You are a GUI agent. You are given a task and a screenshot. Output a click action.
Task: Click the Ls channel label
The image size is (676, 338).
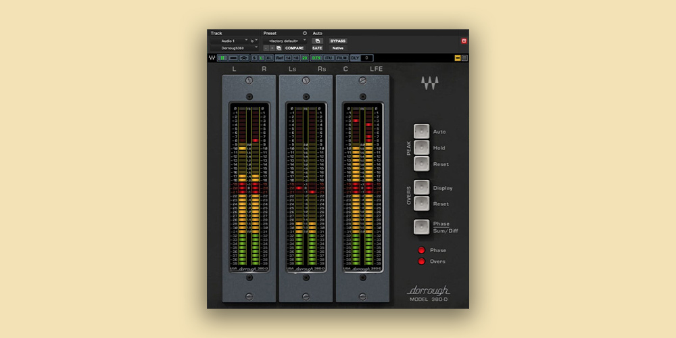[x=292, y=69]
